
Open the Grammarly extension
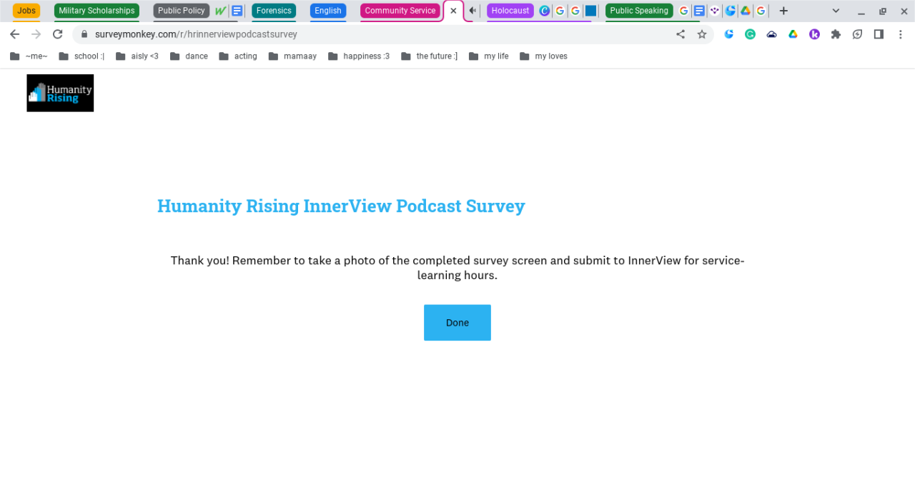pos(750,34)
